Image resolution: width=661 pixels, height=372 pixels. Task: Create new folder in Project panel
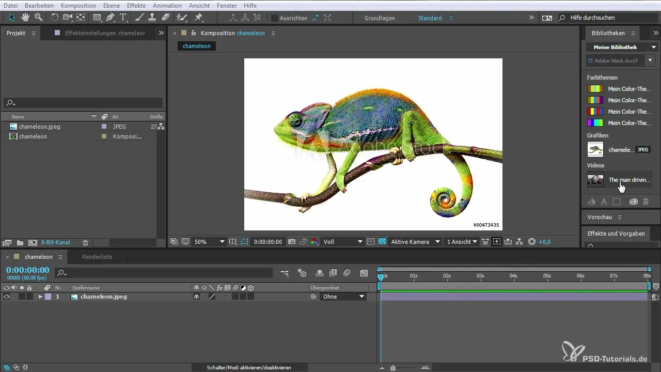coord(20,242)
